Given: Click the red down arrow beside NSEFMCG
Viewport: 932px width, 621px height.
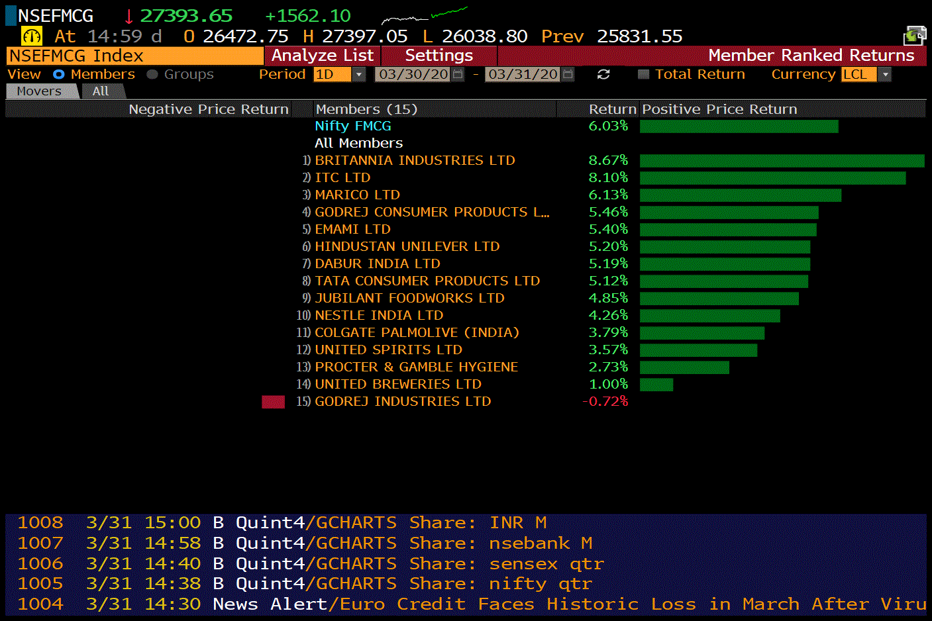Looking at the screenshot, I should pos(129,17).
